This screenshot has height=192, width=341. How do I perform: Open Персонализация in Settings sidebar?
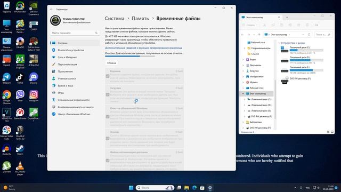(75, 65)
